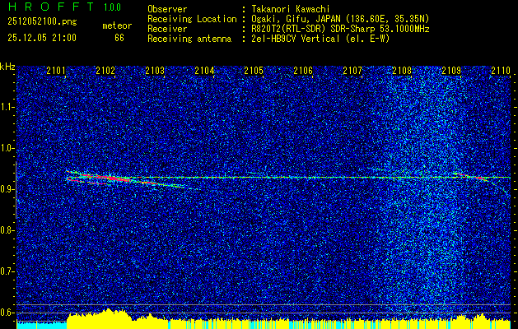This screenshot has height=329, width=518.
Task: Click the meteor count 66
Action: click(119, 38)
